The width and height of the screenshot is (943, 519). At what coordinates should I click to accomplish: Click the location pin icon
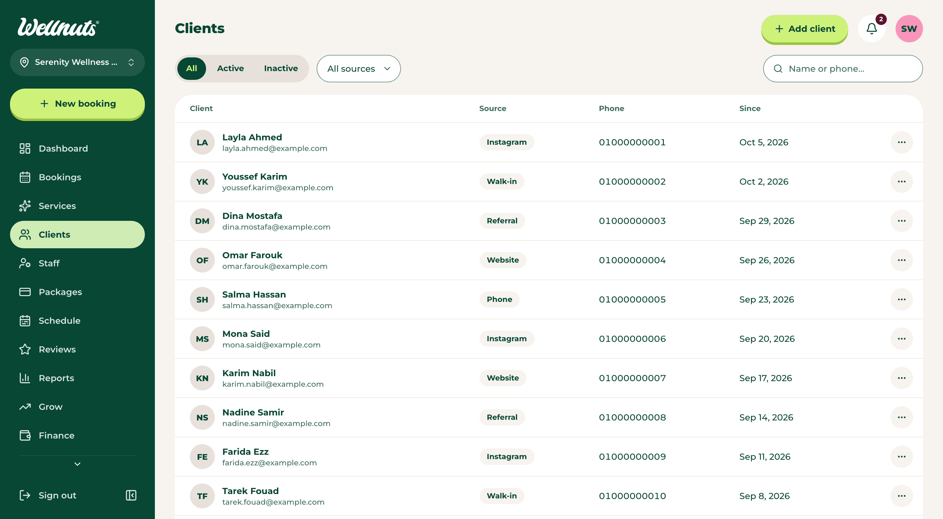(24, 62)
